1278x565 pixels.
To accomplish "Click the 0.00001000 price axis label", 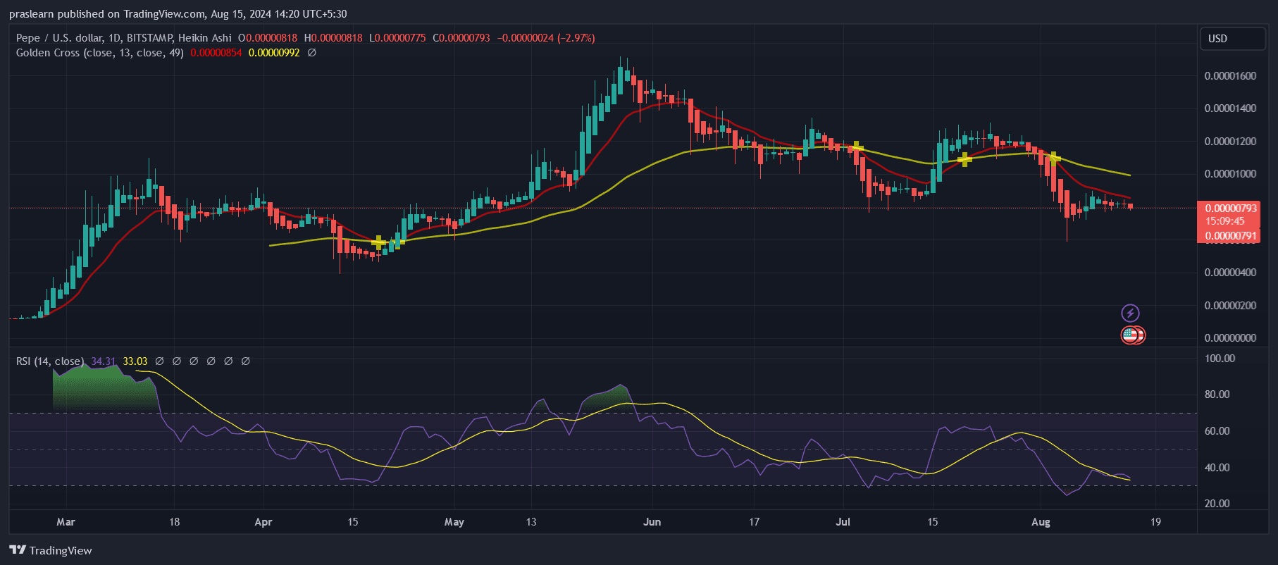I will pos(1230,174).
